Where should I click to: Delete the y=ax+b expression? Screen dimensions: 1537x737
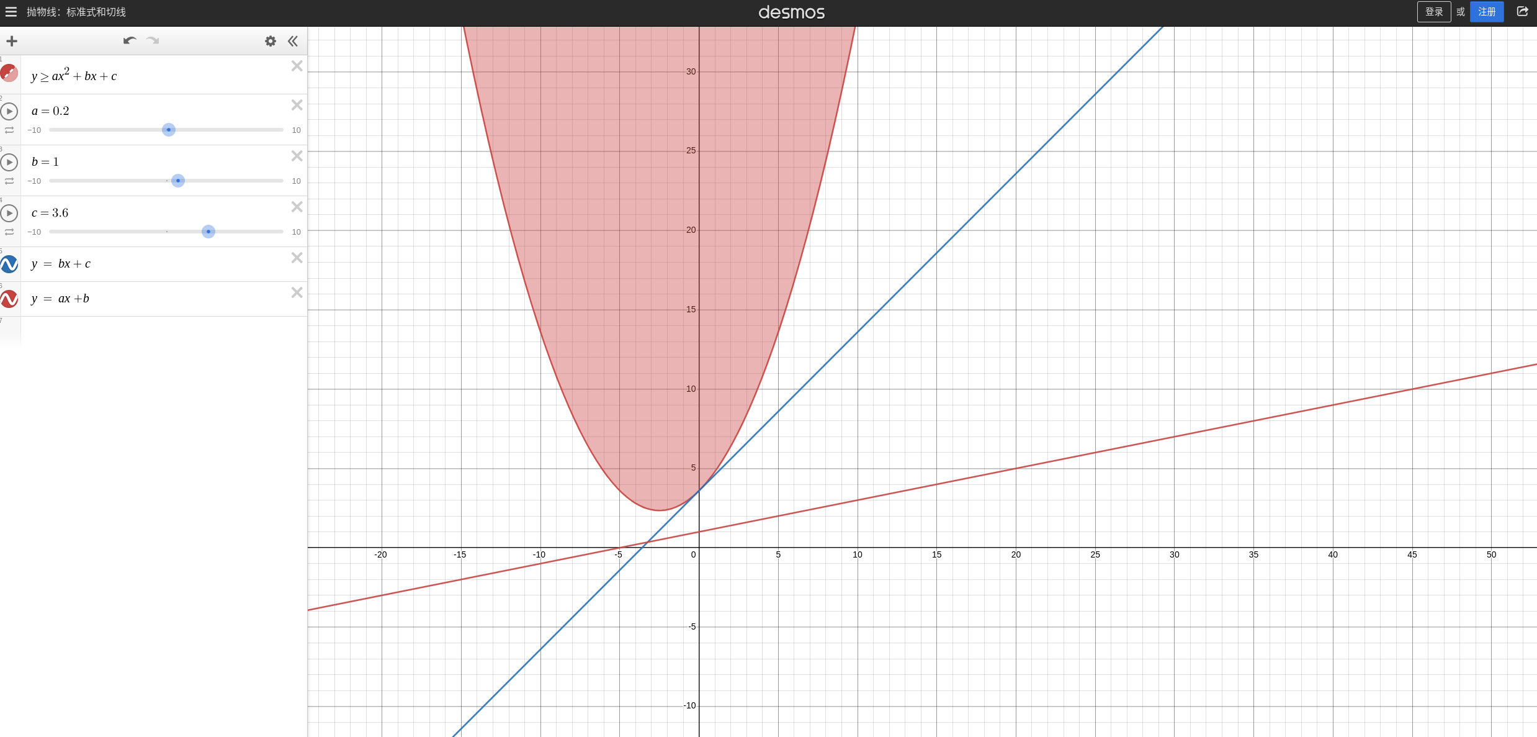(x=297, y=292)
